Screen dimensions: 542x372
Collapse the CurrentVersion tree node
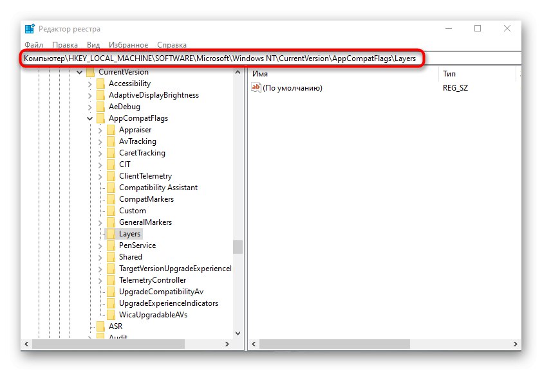80,72
